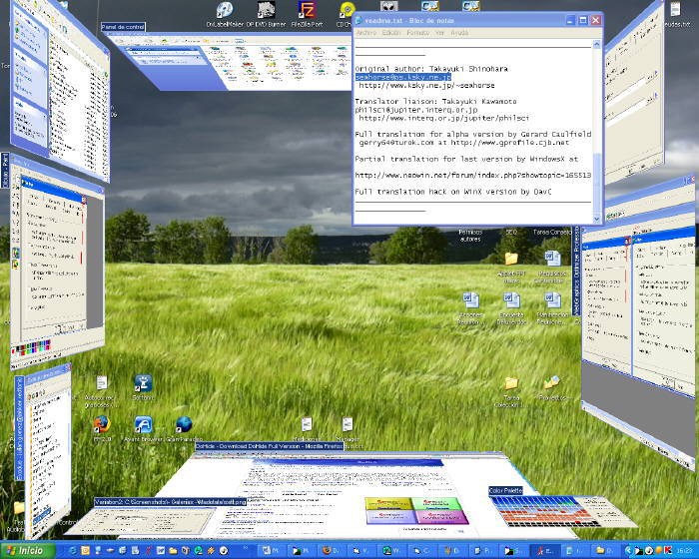
Task: Click the 'Original author: Takayuki Shinohara' line
Action: (x=431, y=69)
